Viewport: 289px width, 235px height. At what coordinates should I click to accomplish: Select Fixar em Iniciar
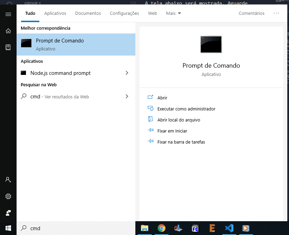(172, 131)
